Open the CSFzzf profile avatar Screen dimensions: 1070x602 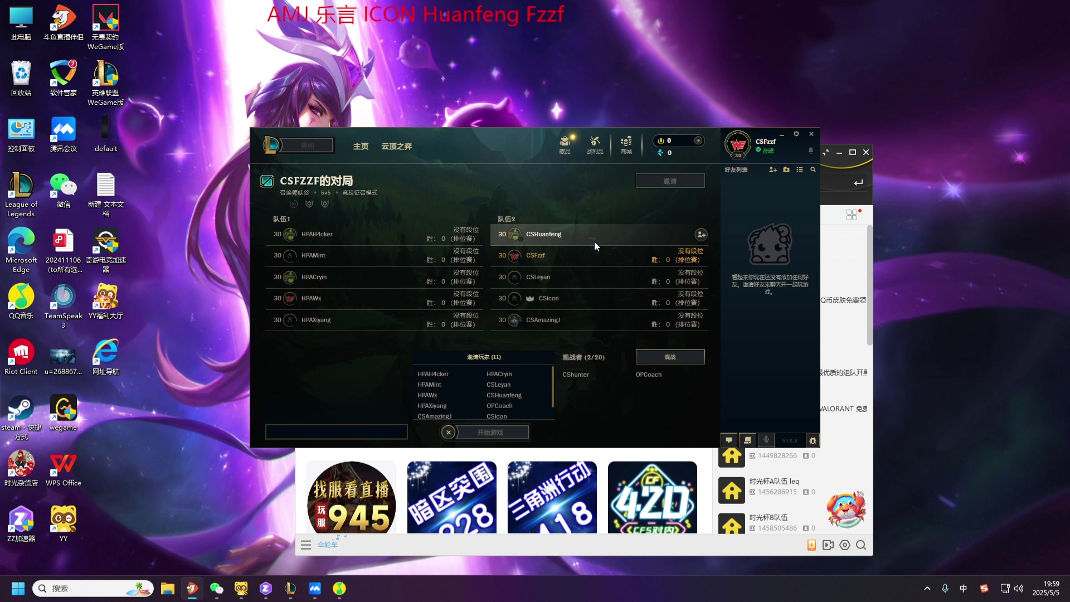[738, 145]
